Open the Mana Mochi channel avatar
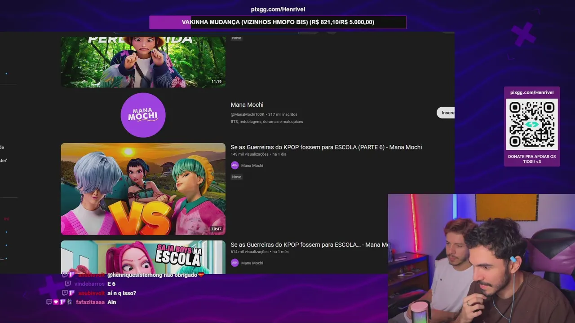Screen dimensions: 575x323 (143, 115)
